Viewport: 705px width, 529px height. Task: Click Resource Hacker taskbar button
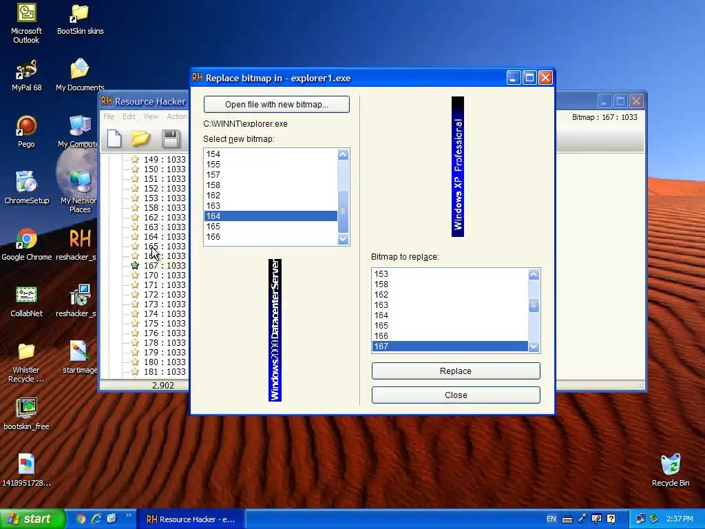click(191, 519)
